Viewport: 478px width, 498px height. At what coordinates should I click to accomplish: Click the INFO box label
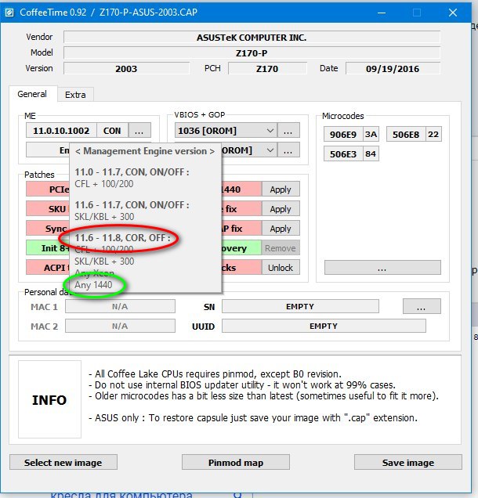pyautogui.click(x=49, y=400)
